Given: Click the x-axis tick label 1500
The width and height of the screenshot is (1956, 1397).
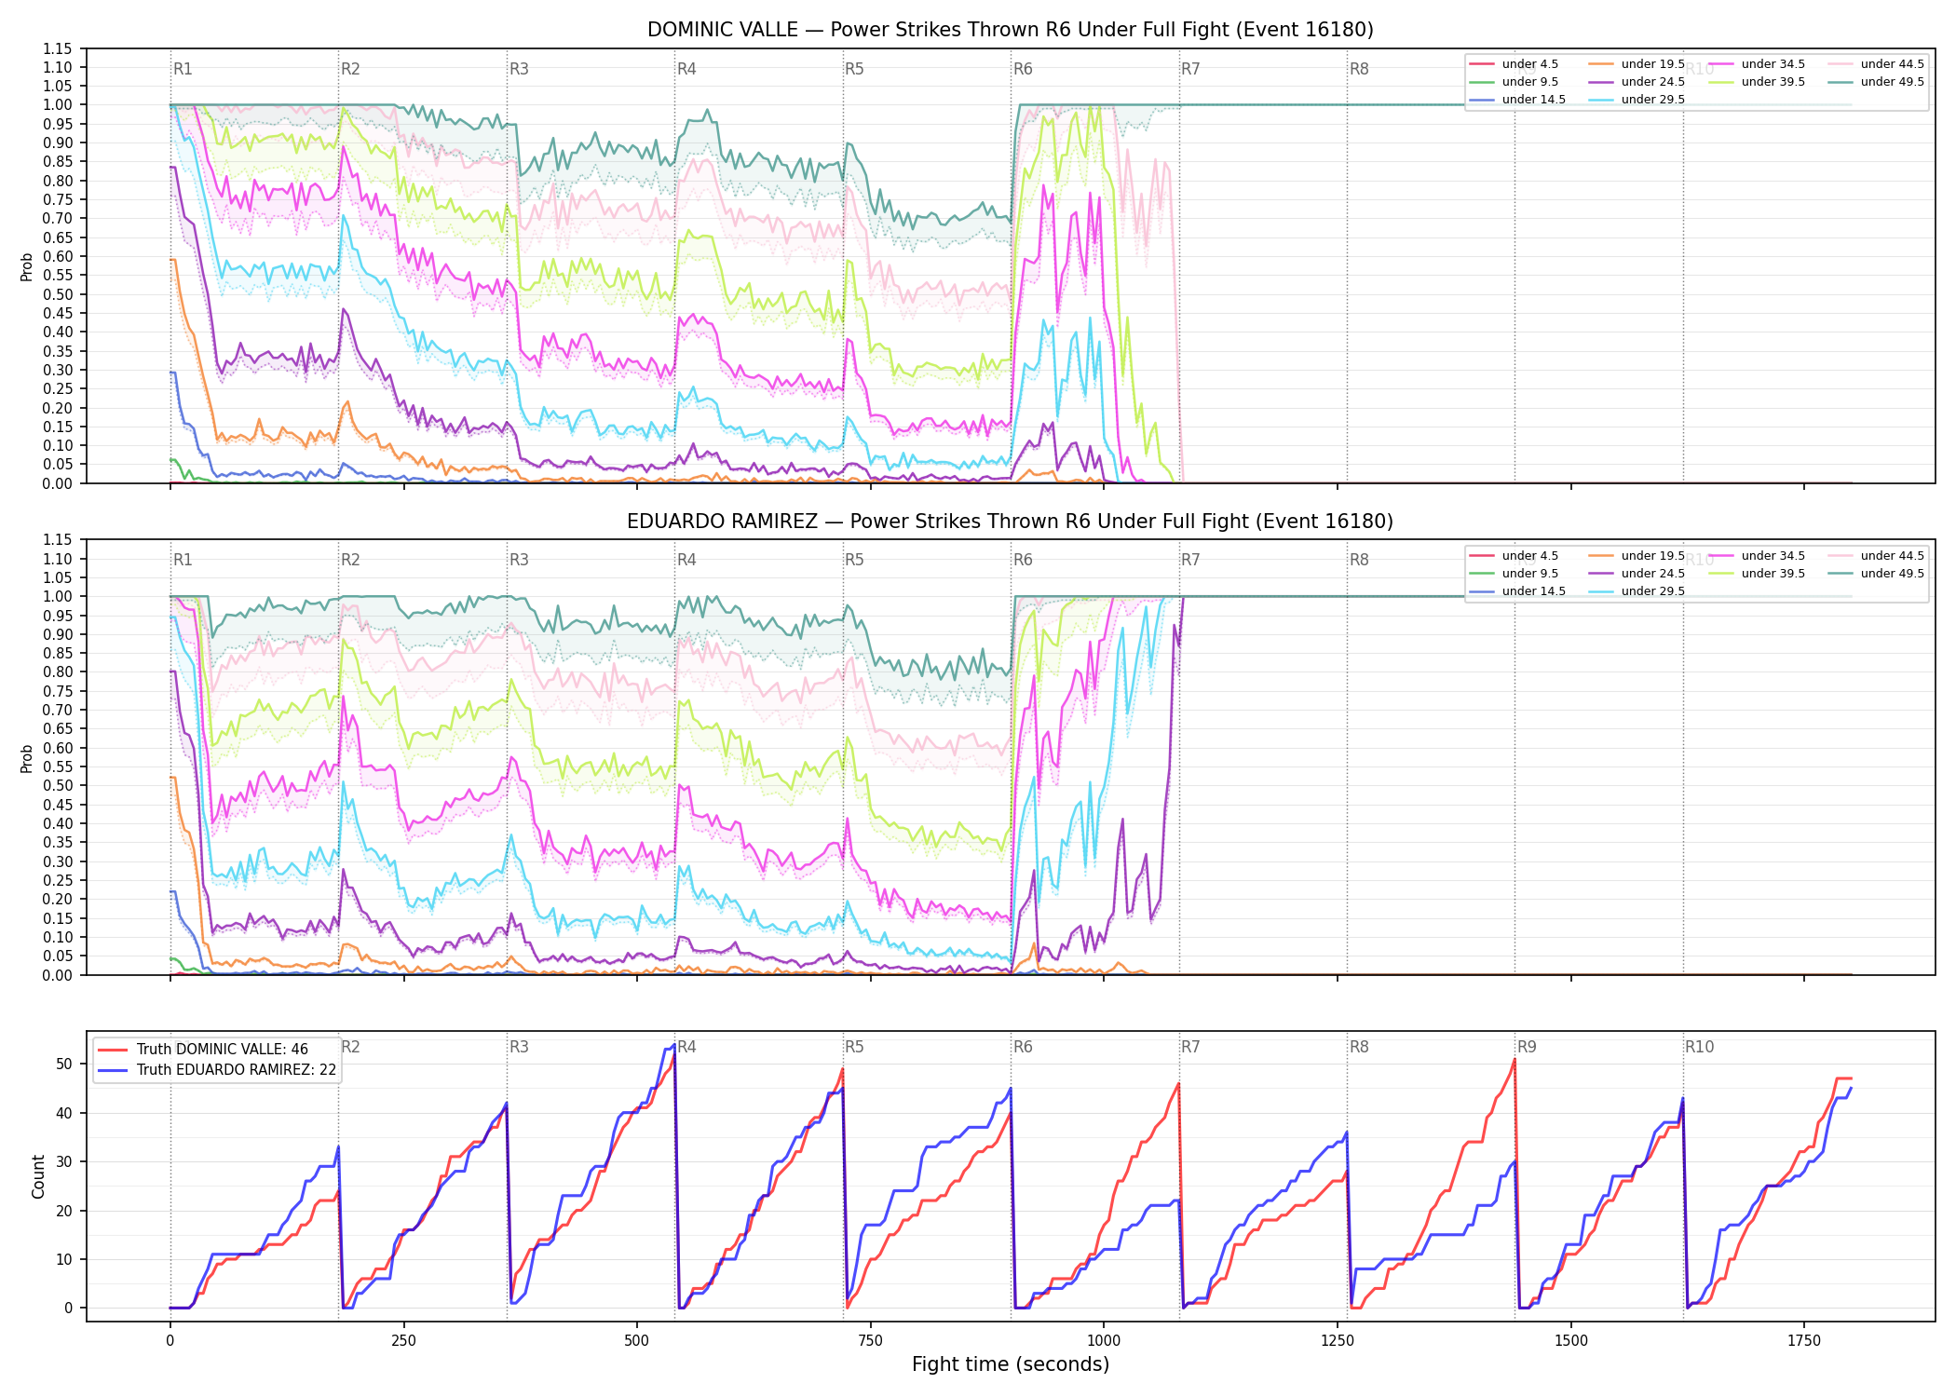Looking at the screenshot, I should (x=1571, y=1341).
